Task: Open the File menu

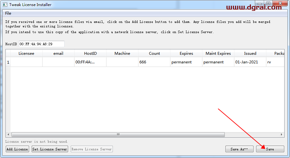Action: click(8, 13)
